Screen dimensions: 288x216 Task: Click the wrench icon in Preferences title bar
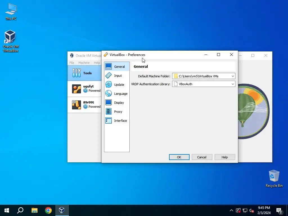point(106,55)
